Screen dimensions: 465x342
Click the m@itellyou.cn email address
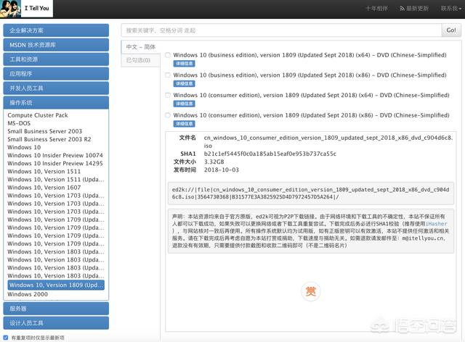click(423, 238)
